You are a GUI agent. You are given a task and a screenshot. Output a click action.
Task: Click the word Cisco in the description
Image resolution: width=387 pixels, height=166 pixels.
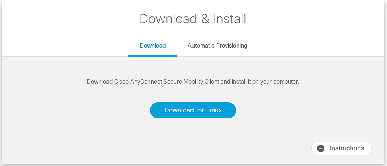(121, 82)
